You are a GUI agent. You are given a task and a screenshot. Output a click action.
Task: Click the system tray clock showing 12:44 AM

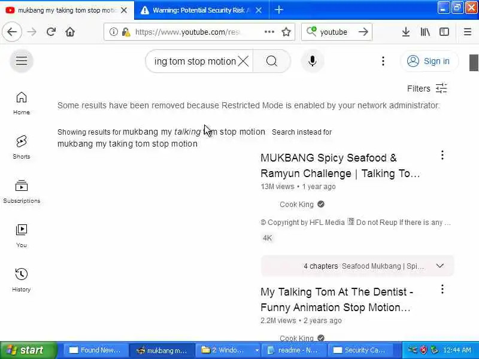457,350
